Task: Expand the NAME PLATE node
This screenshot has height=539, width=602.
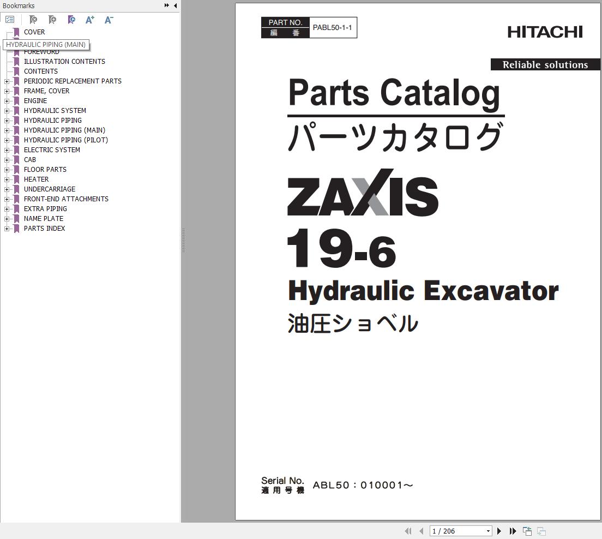Action: (x=7, y=219)
